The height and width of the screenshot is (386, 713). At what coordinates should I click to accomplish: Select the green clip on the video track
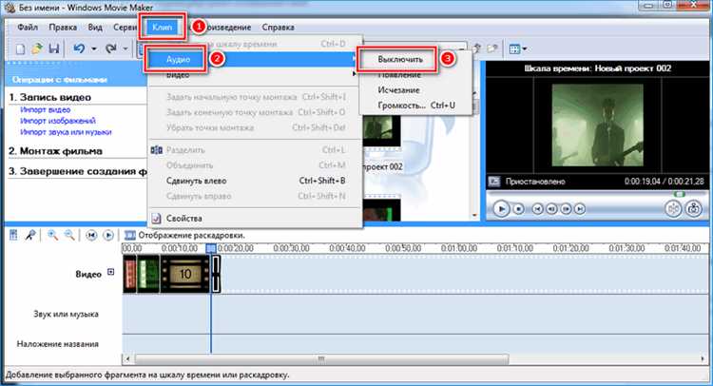click(148, 273)
